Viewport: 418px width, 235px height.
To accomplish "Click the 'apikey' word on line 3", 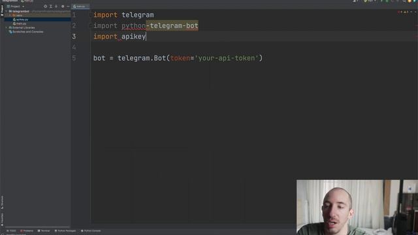I will pyautogui.click(x=133, y=37).
